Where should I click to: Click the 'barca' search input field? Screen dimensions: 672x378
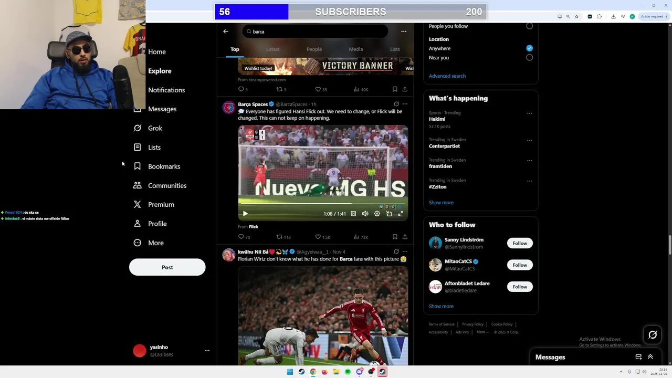coord(315,31)
